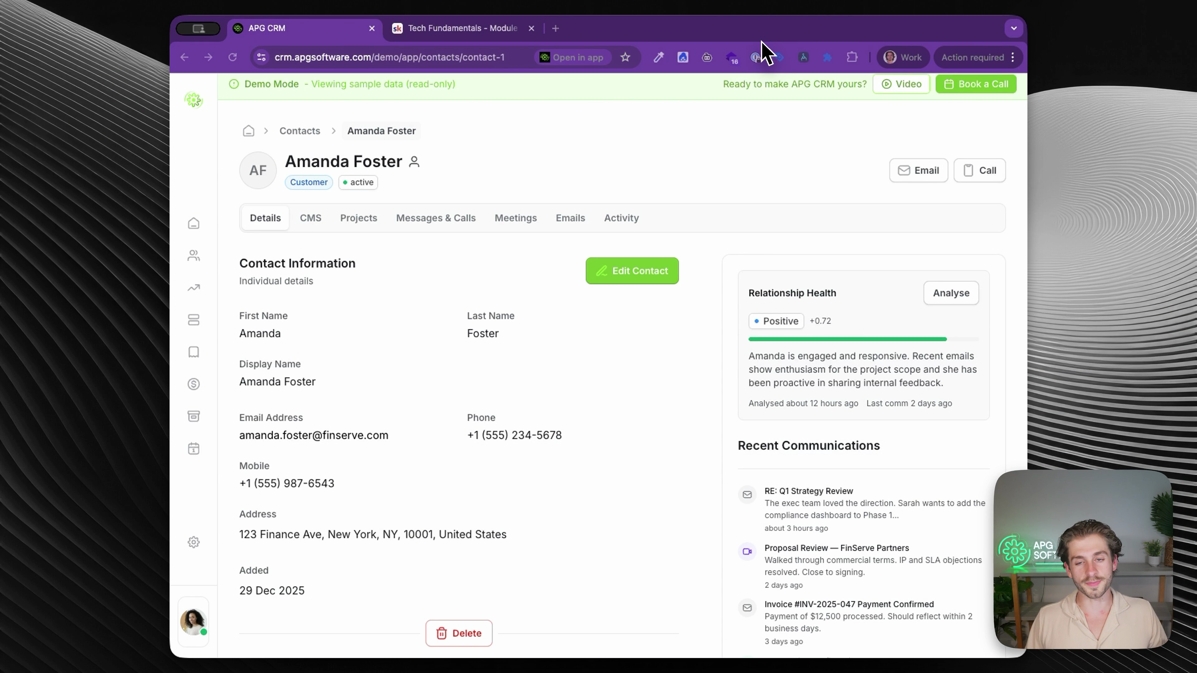Click the person icon beside Amanda Foster
The image size is (1197, 673).
click(414, 162)
